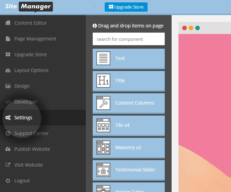The width and height of the screenshot is (231, 192).
Task: Focus the search for component field
Action: pos(129,39)
